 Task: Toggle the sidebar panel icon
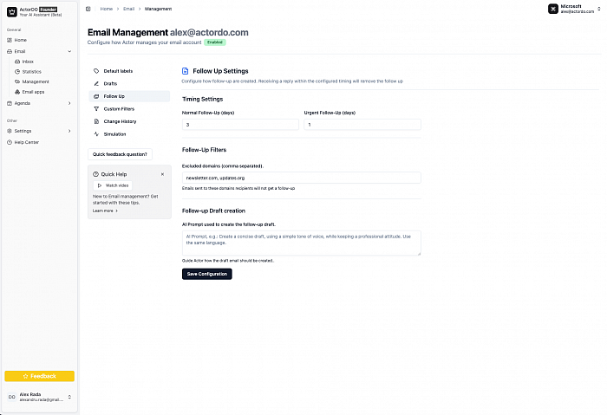[89, 8]
